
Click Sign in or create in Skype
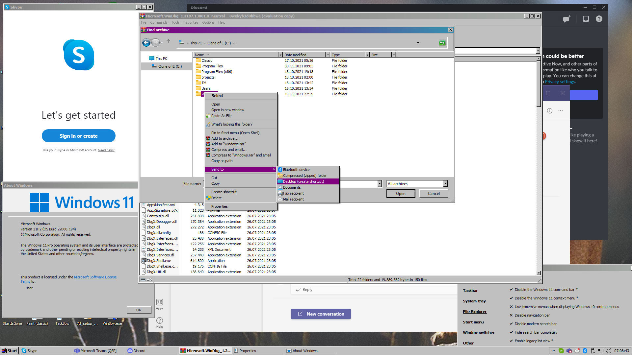click(x=78, y=136)
